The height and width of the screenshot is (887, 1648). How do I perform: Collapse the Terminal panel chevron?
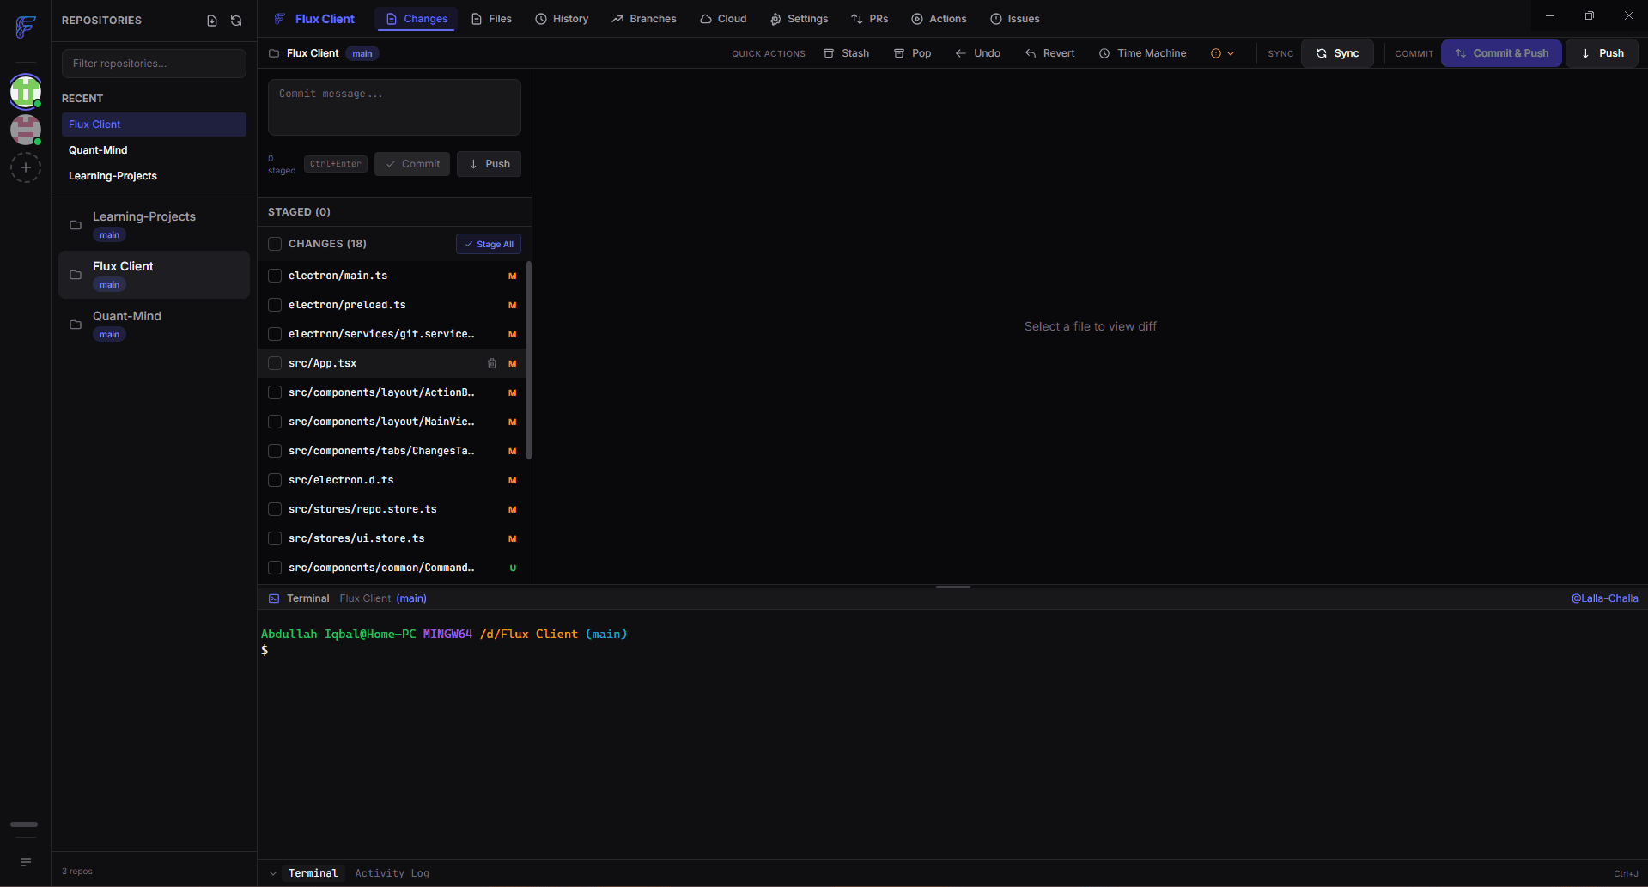pyautogui.click(x=272, y=872)
